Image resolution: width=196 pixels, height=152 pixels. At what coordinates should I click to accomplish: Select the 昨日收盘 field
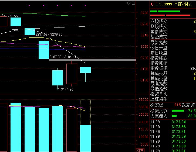[x=173, y=53]
